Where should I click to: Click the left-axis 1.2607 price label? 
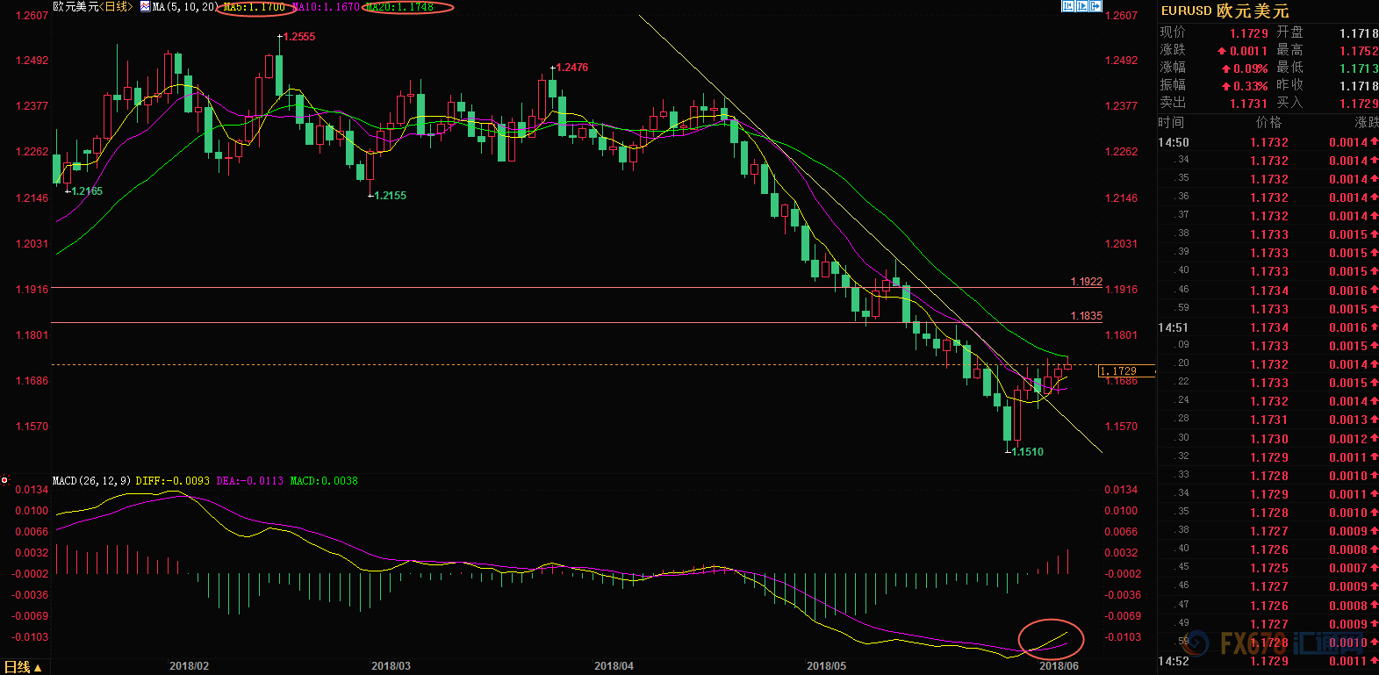pos(32,16)
